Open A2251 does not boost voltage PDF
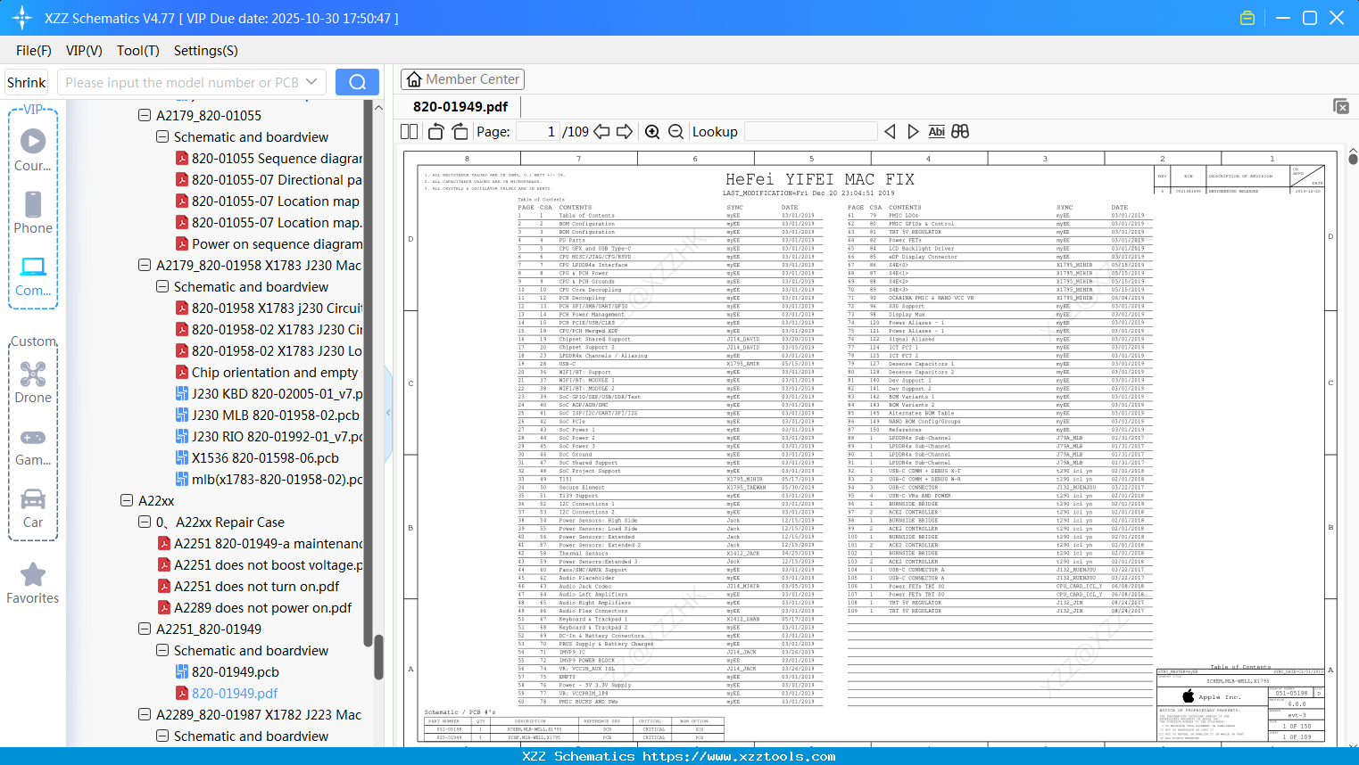This screenshot has height=765, width=1359. click(x=261, y=565)
